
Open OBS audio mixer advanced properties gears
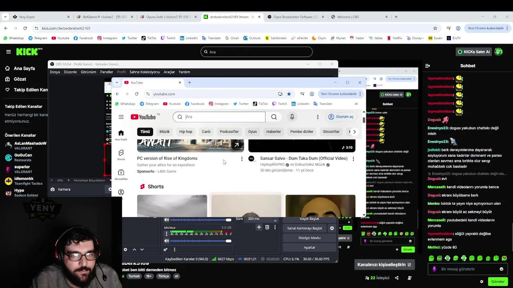point(165,250)
